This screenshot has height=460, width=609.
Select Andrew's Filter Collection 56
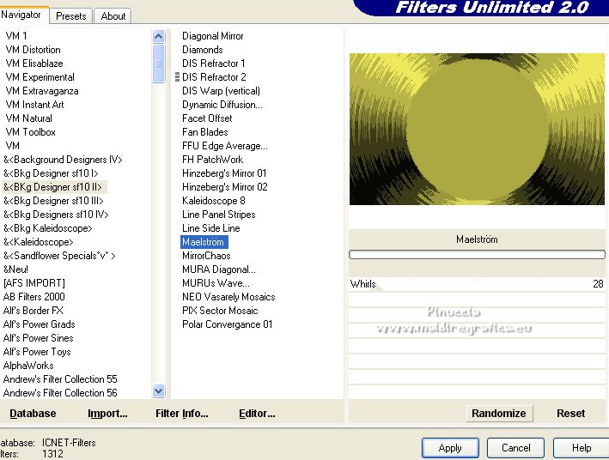point(60,393)
